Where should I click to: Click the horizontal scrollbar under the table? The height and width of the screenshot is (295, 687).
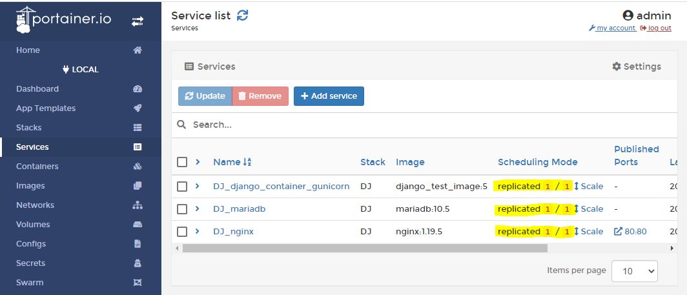(x=365, y=248)
